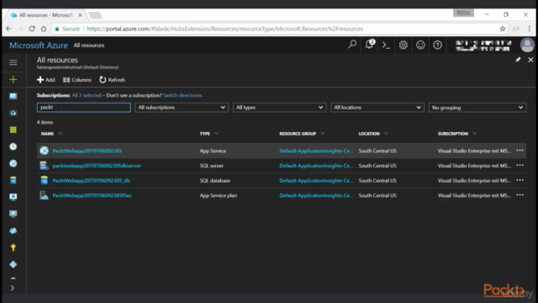Bookmark page with star icon

(x=503, y=29)
